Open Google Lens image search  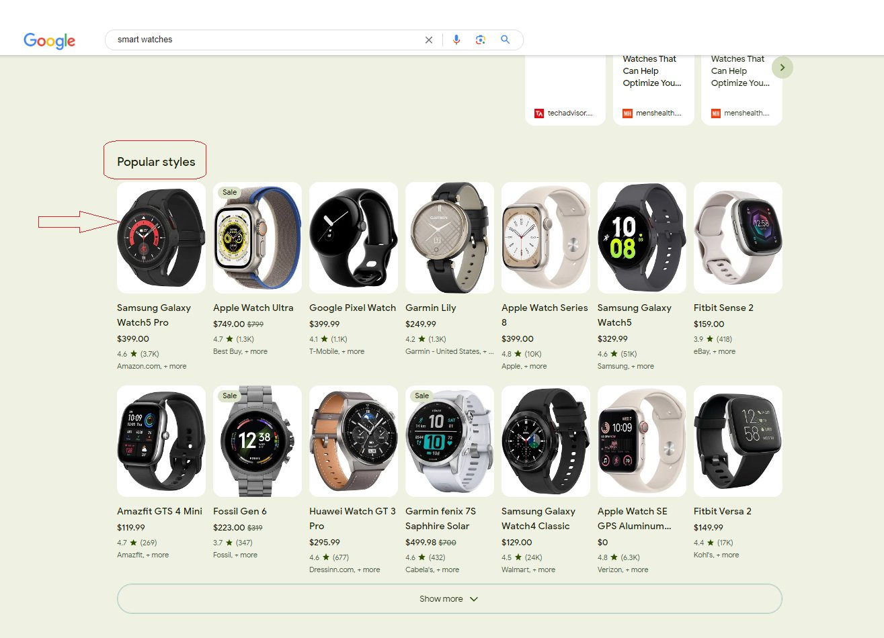pos(481,40)
